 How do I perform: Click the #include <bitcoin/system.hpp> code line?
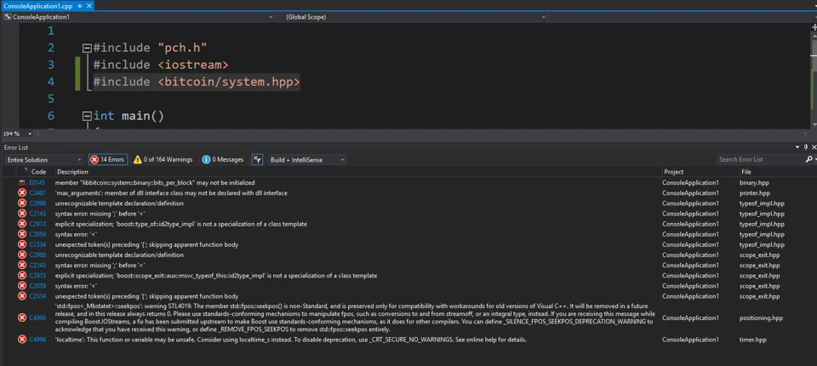tap(197, 82)
